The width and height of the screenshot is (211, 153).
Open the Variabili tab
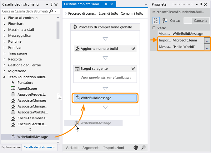(x=72, y=148)
